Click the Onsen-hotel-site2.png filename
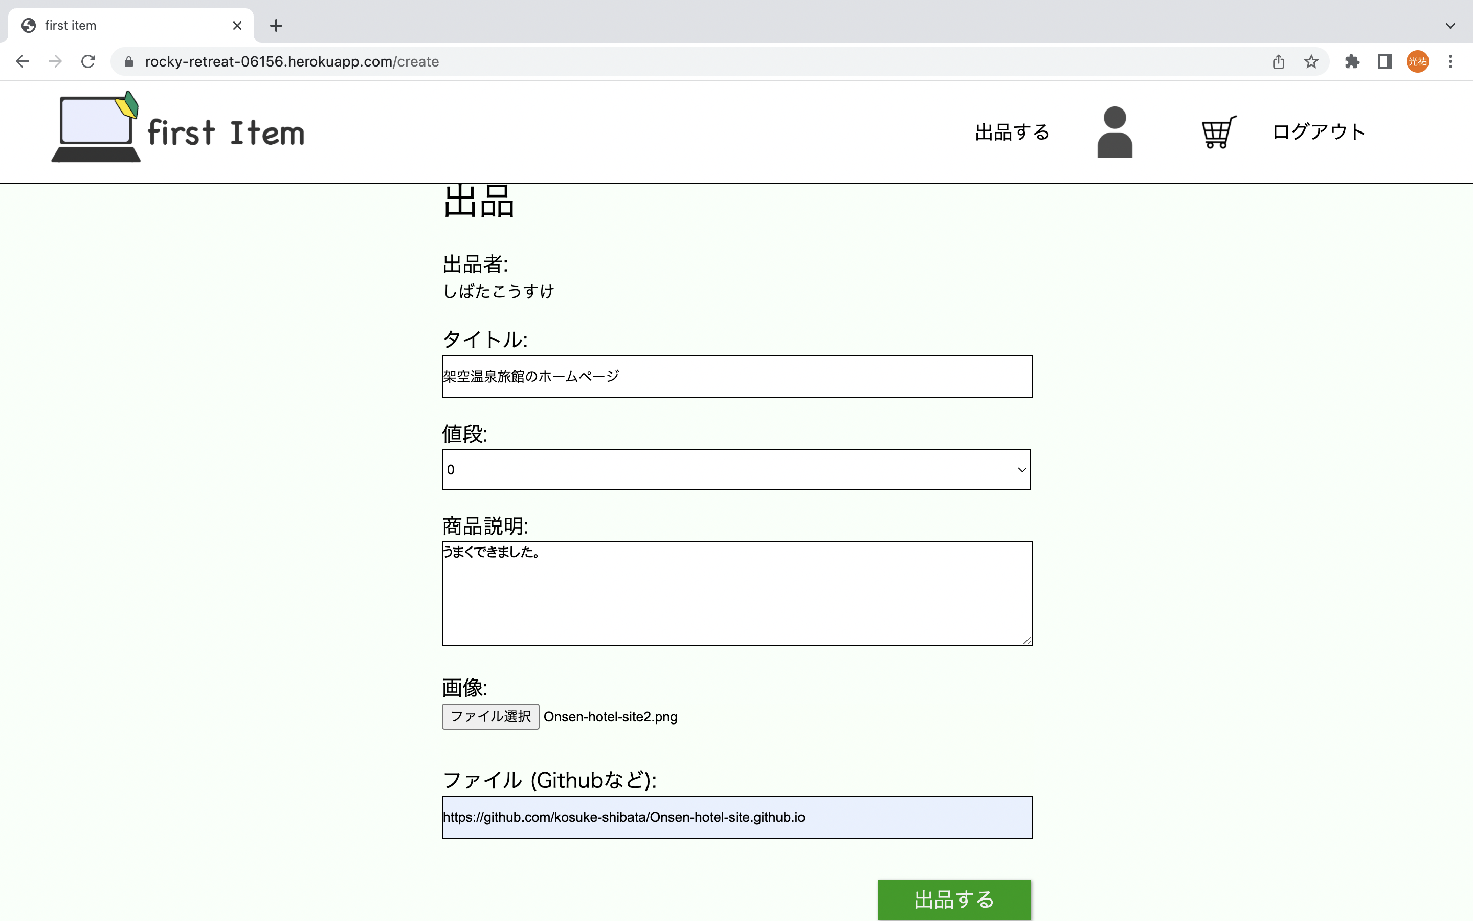The width and height of the screenshot is (1473, 921). click(x=611, y=717)
